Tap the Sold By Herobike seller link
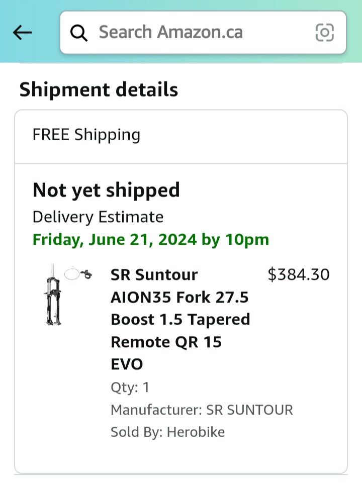Image resolution: width=362 pixels, height=487 pixels. click(167, 432)
